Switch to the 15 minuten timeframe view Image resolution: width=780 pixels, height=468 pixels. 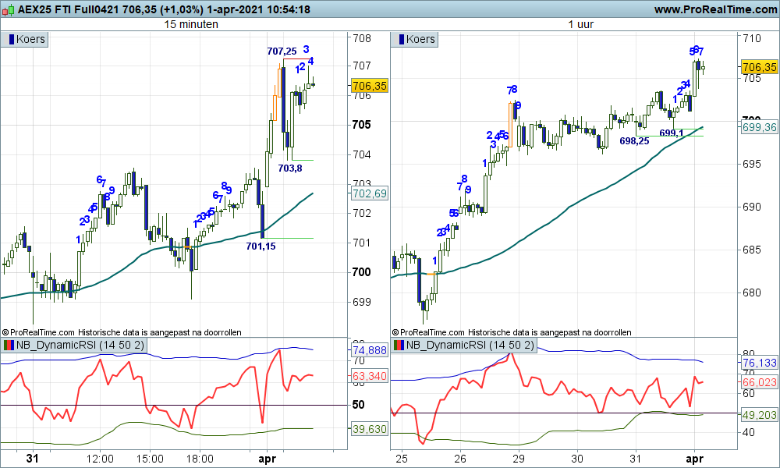coord(193,24)
